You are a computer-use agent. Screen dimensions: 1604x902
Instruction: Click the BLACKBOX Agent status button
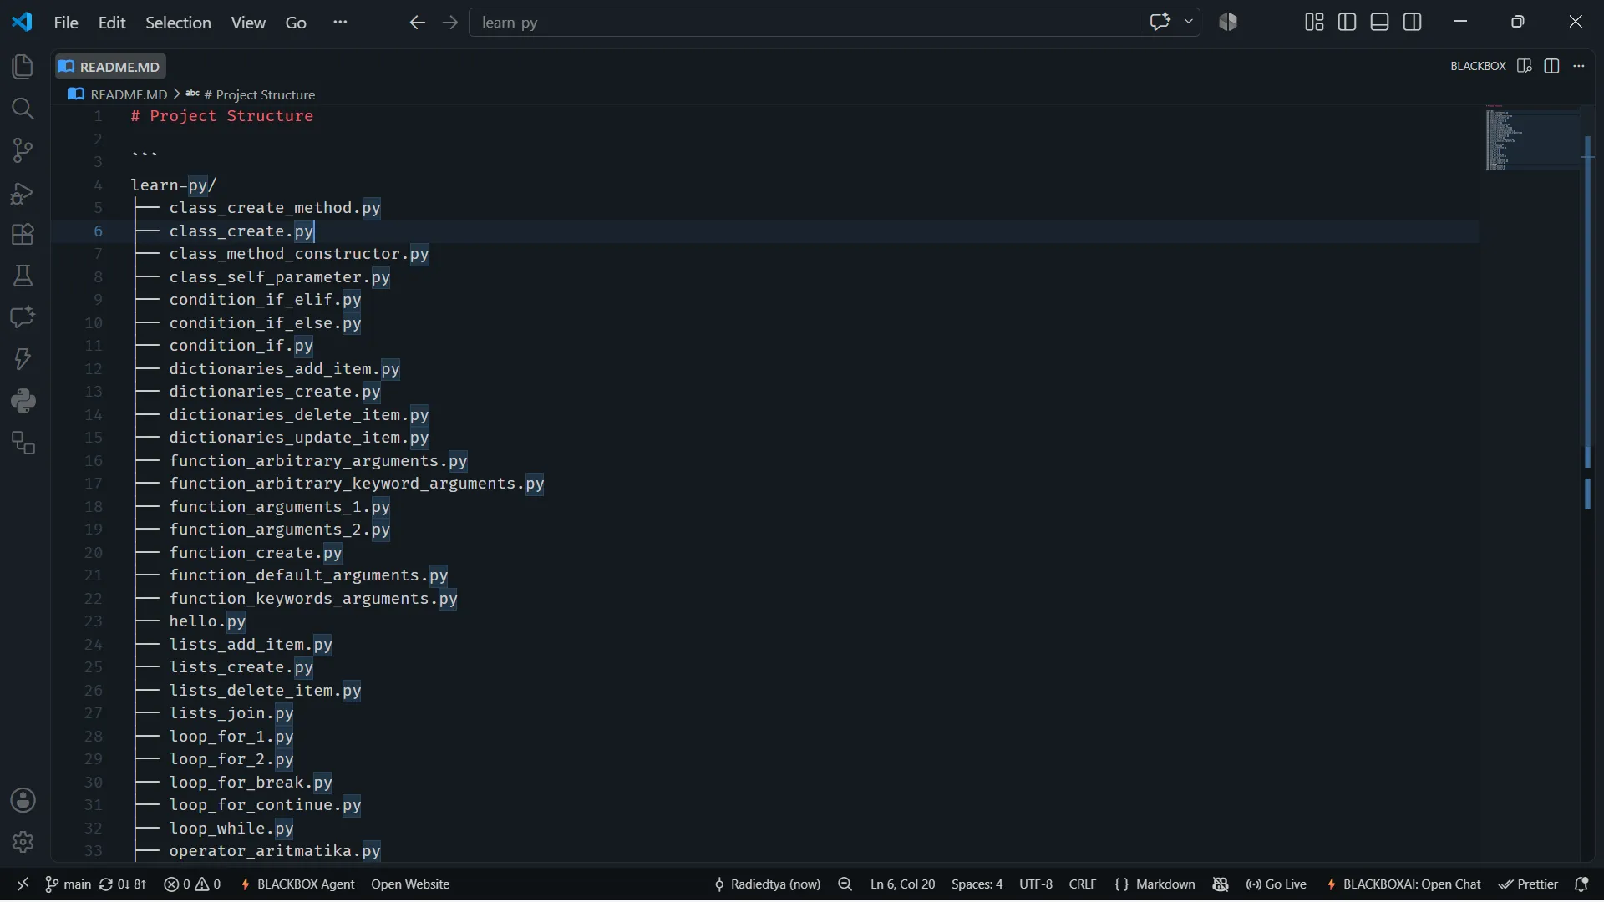click(x=297, y=884)
